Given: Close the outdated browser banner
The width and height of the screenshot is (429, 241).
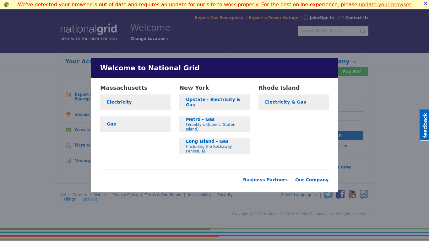Looking at the screenshot, I should (426, 3).
